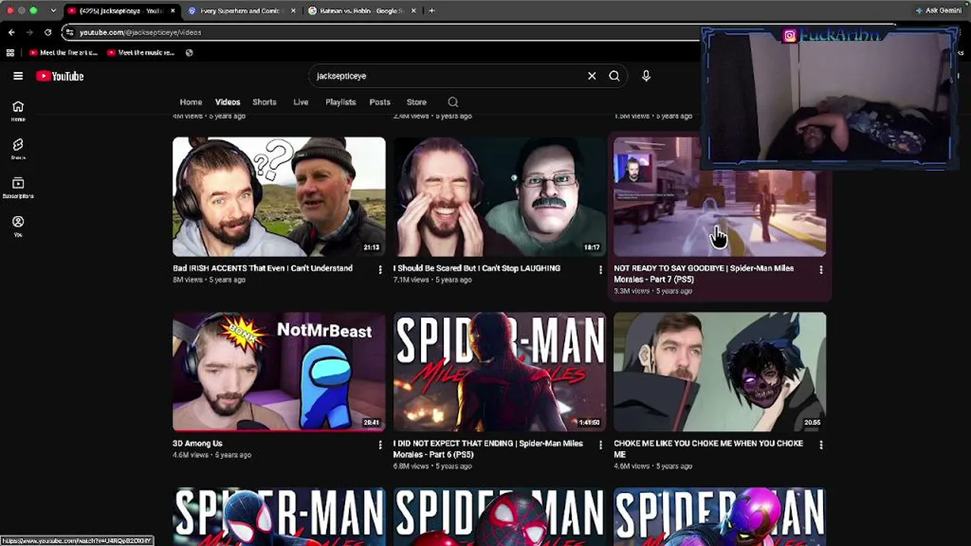Switch to the Every Superhero and Comic tab
The width and height of the screenshot is (971, 546).
point(242,11)
